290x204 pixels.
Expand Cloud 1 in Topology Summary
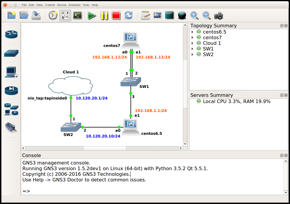[192, 43]
